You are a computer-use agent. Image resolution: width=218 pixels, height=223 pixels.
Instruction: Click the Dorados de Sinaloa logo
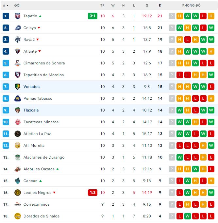coord(18,216)
